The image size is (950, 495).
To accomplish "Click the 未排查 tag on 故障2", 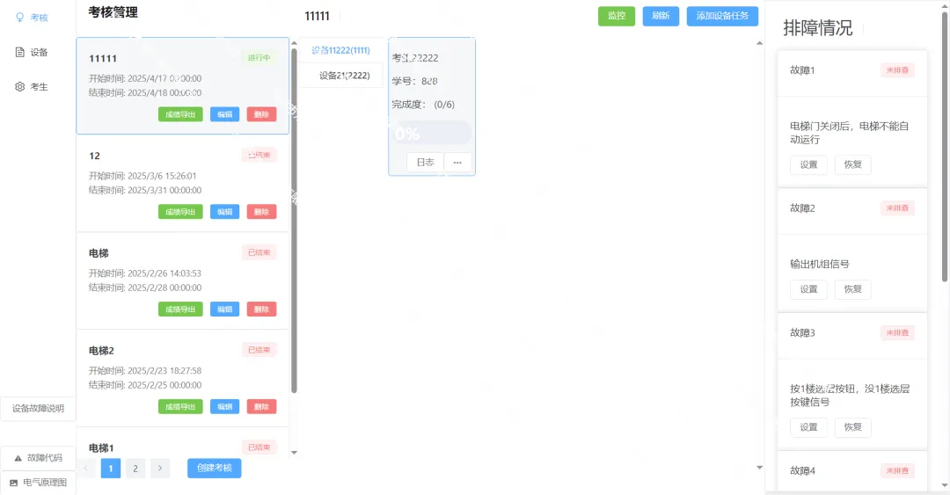I will [897, 207].
